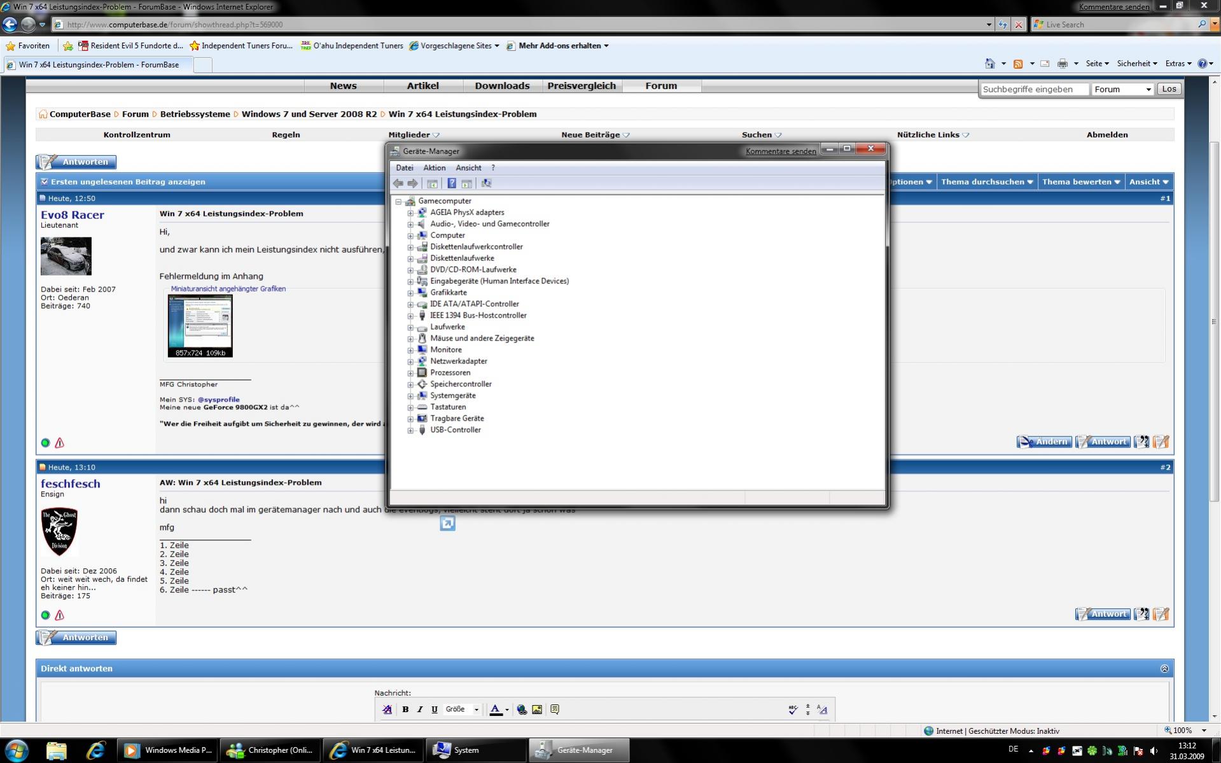Click the top Antworten button above thread
The width and height of the screenshot is (1221, 763).
click(76, 162)
